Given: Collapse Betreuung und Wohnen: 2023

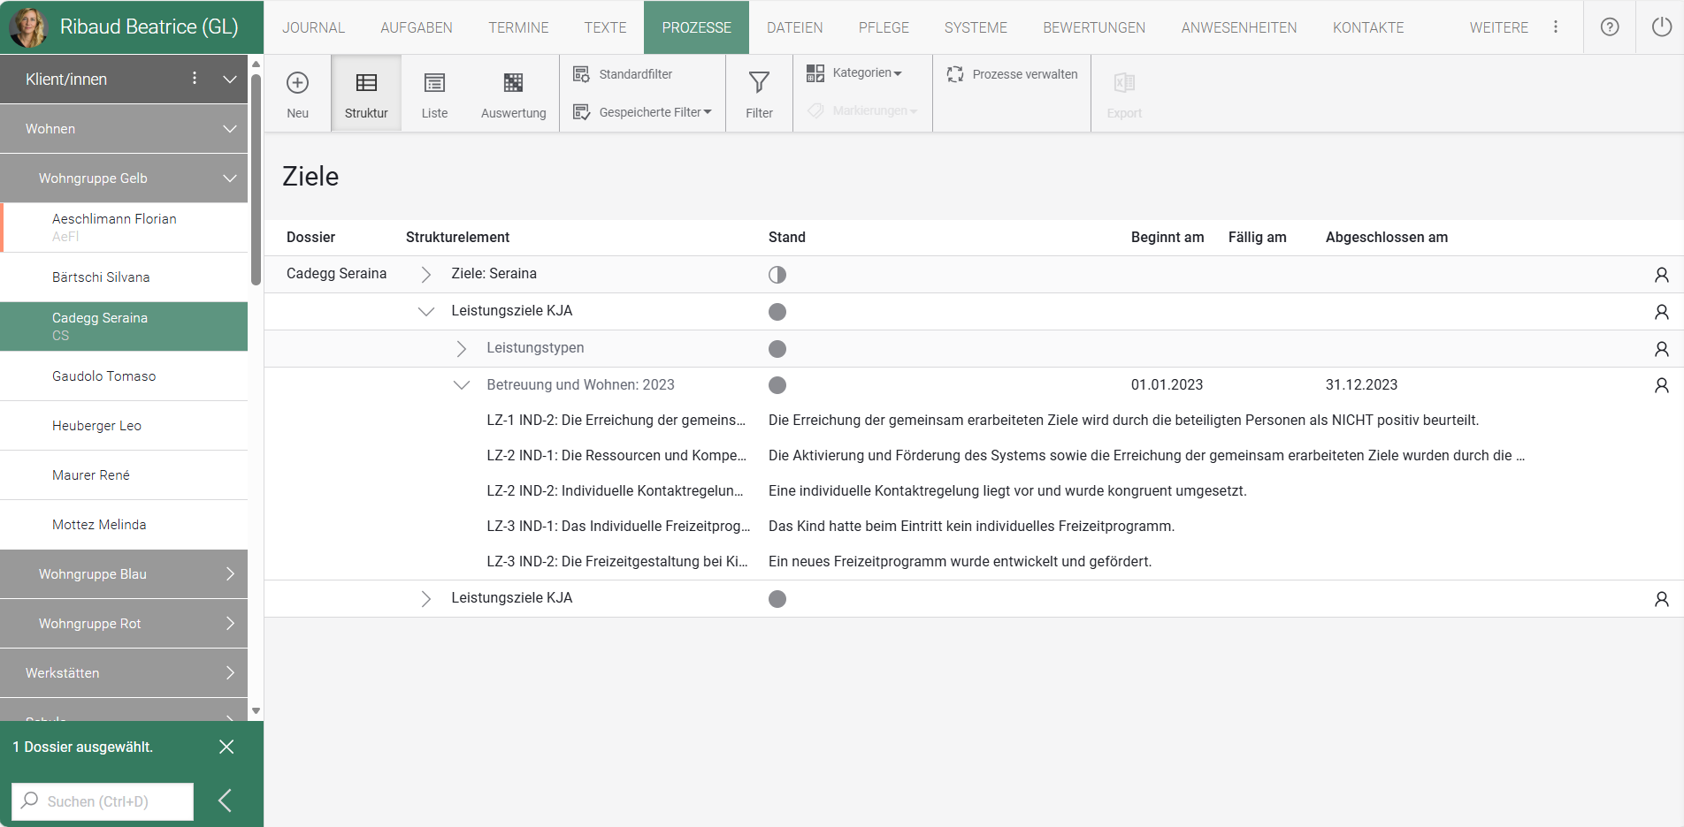Looking at the screenshot, I should 461,385.
